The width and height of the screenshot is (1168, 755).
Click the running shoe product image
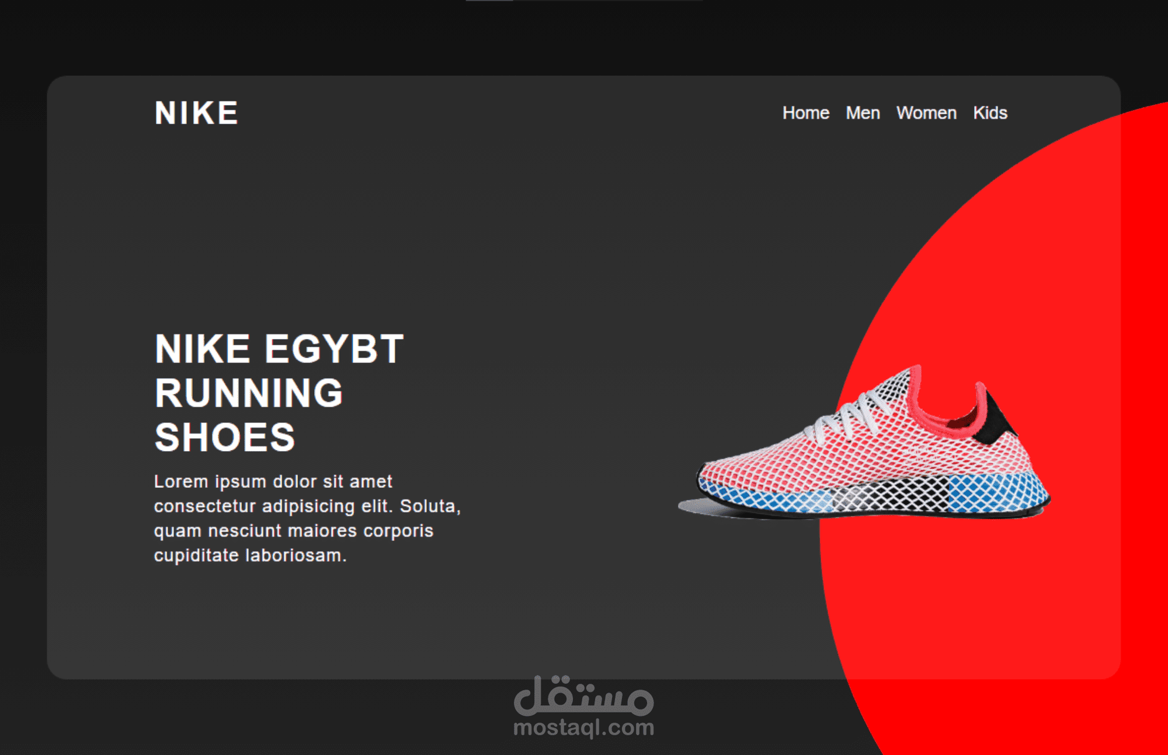point(864,442)
